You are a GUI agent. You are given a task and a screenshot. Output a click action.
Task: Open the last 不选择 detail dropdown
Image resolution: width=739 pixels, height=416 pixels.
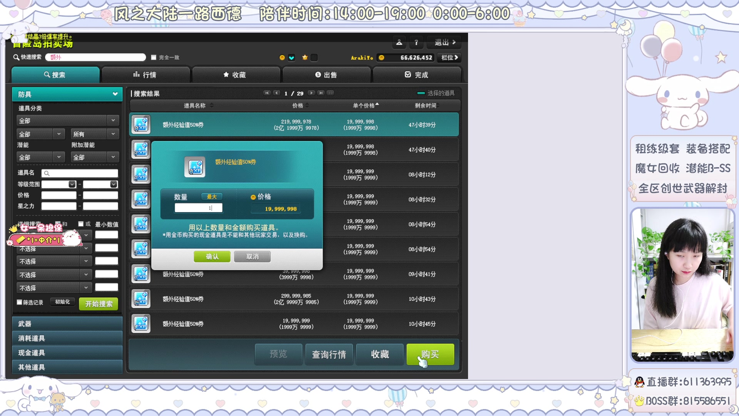tap(55, 288)
